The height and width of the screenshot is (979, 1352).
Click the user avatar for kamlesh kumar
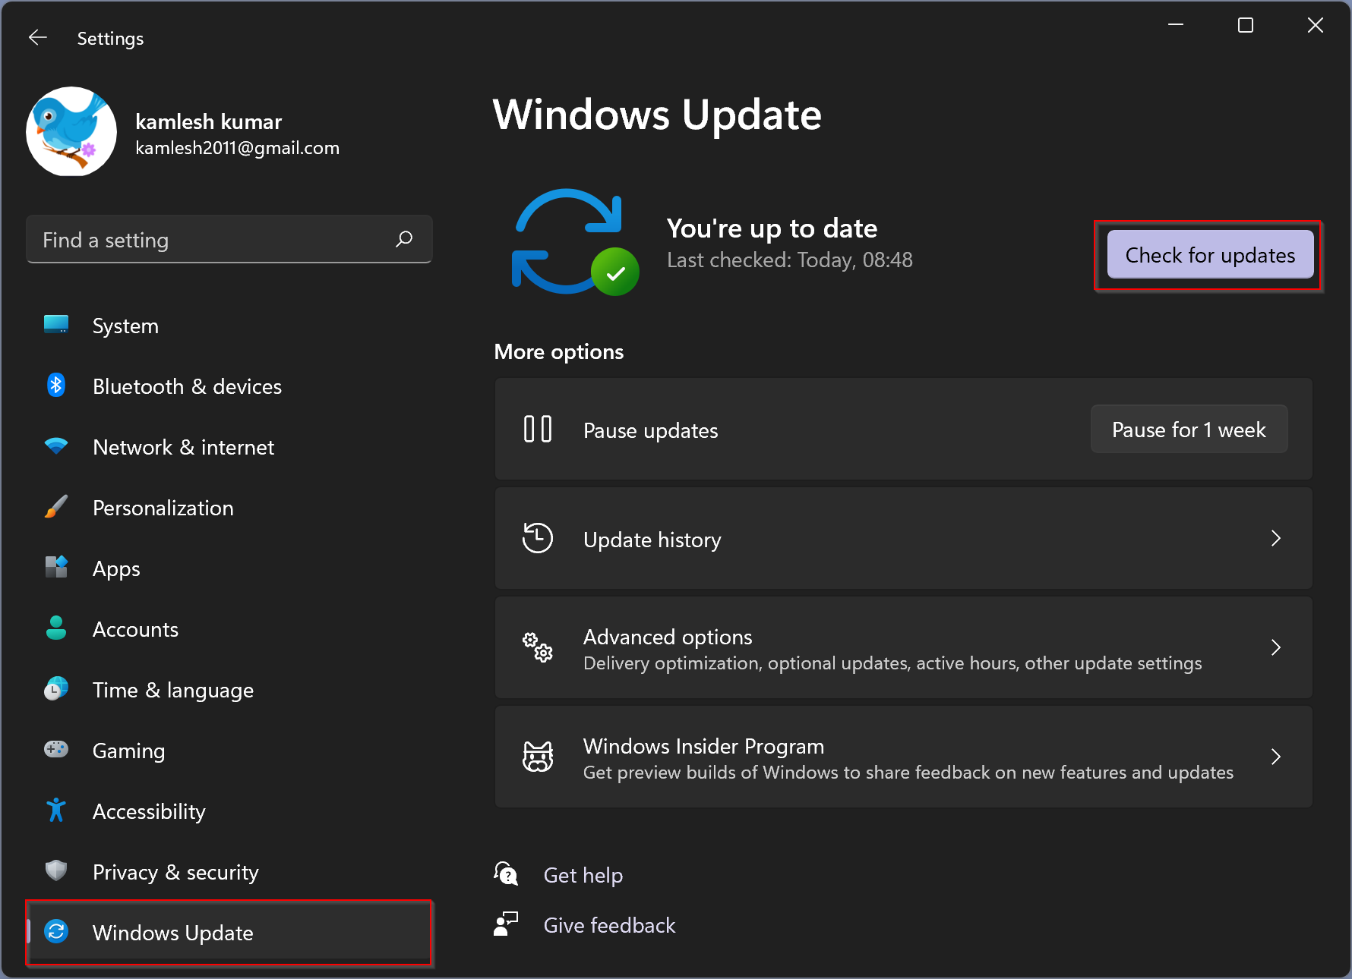[71, 131]
